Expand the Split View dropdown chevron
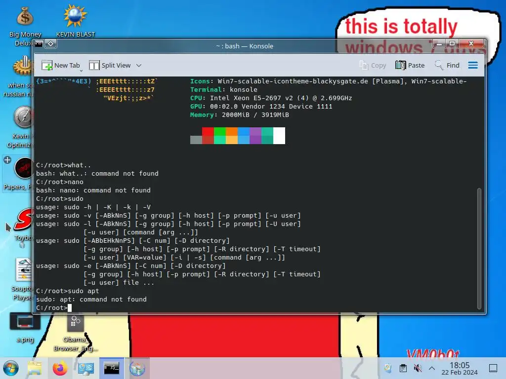The height and width of the screenshot is (379, 506). [x=139, y=66]
